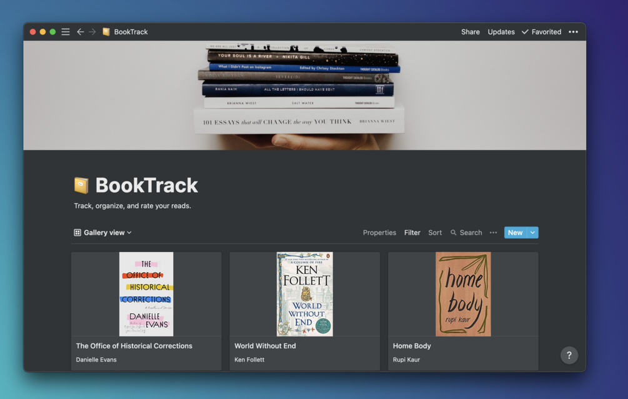Click author Danielle Evans
This screenshot has height=399, width=628.
point(96,360)
